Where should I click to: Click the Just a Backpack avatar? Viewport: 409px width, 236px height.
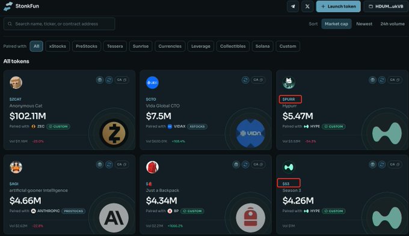coord(152,167)
